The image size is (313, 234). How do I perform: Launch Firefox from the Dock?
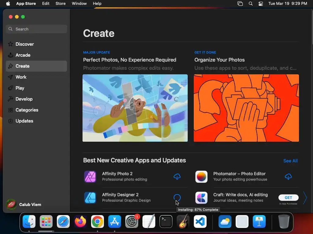click(x=80, y=222)
